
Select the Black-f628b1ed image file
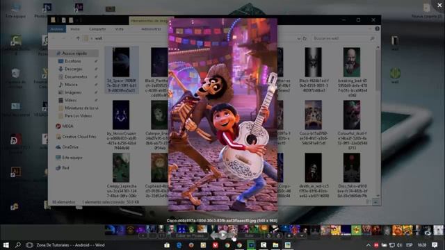314,69
